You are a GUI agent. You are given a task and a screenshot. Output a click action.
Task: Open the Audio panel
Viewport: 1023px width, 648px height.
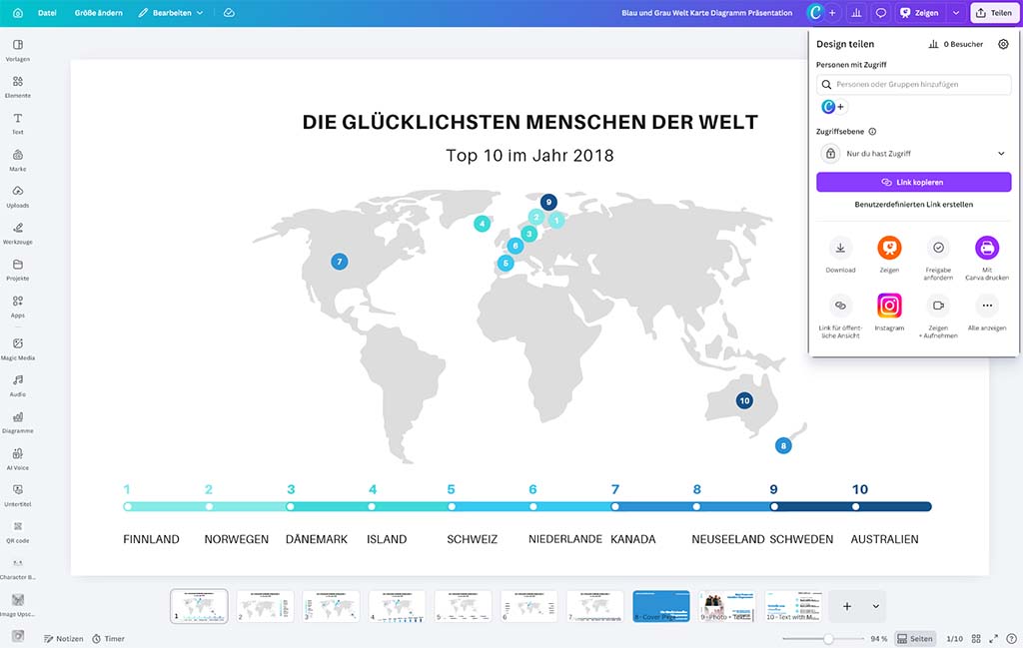(18, 385)
